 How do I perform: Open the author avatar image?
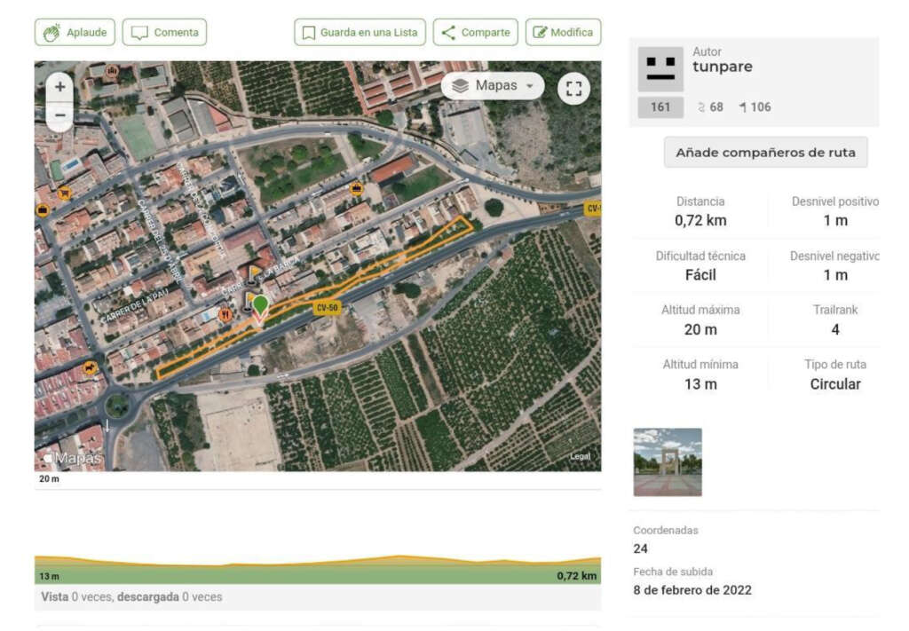[660, 69]
